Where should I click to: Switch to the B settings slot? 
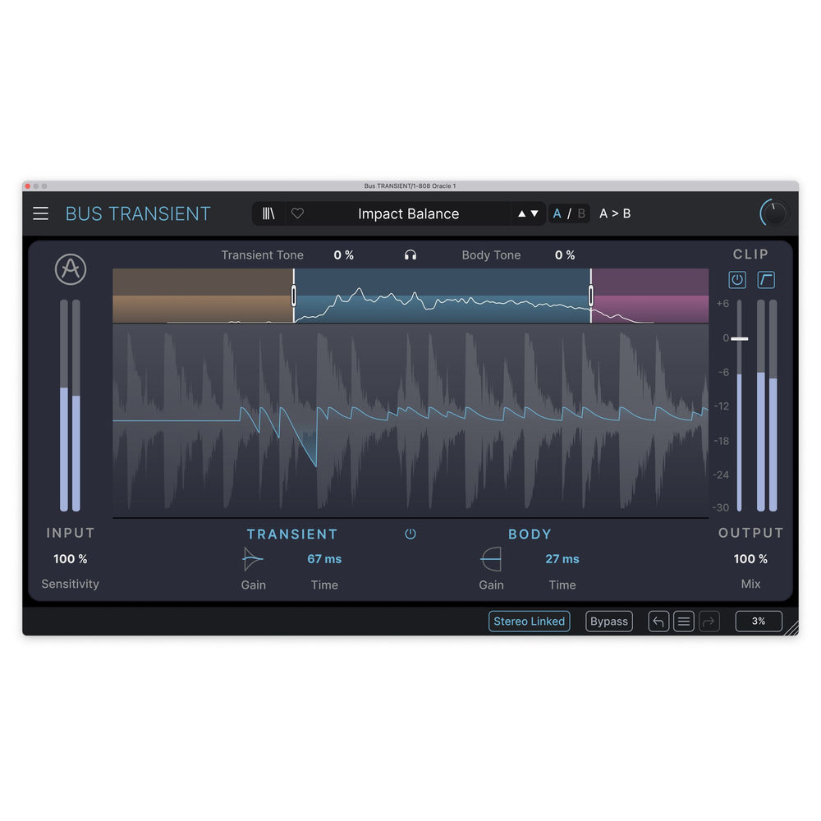581,213
